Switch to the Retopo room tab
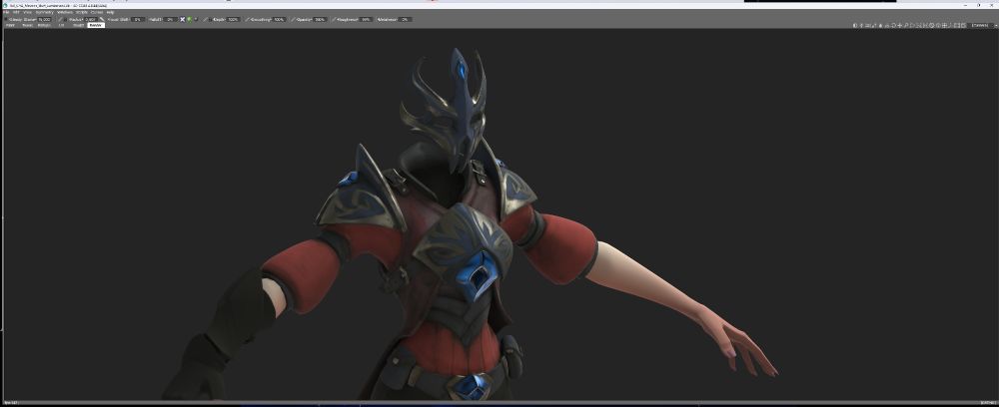The width and height of the screenshot is (999, 407). 44,25
